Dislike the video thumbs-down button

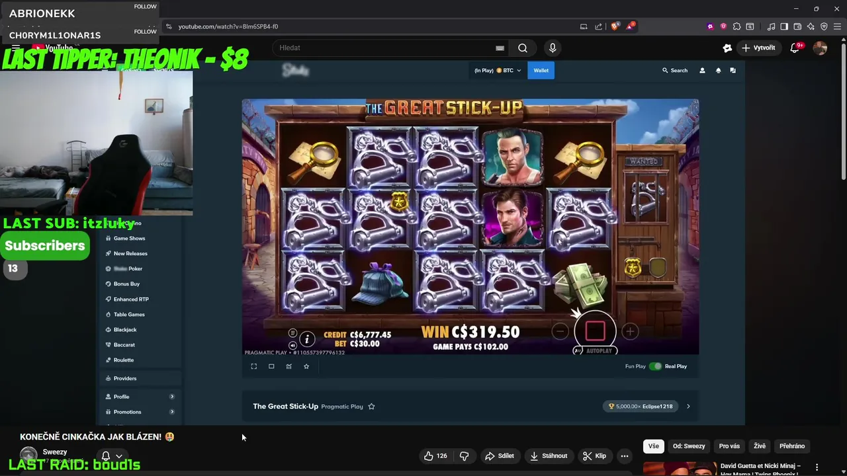pos(464,456)
